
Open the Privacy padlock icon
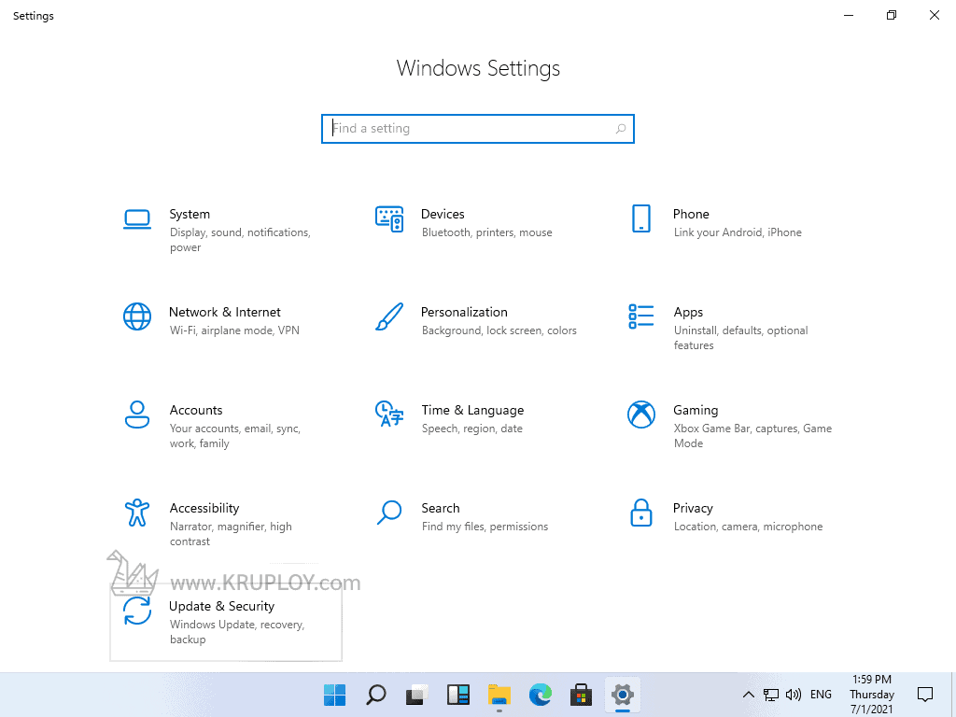[x=640, y=513]
